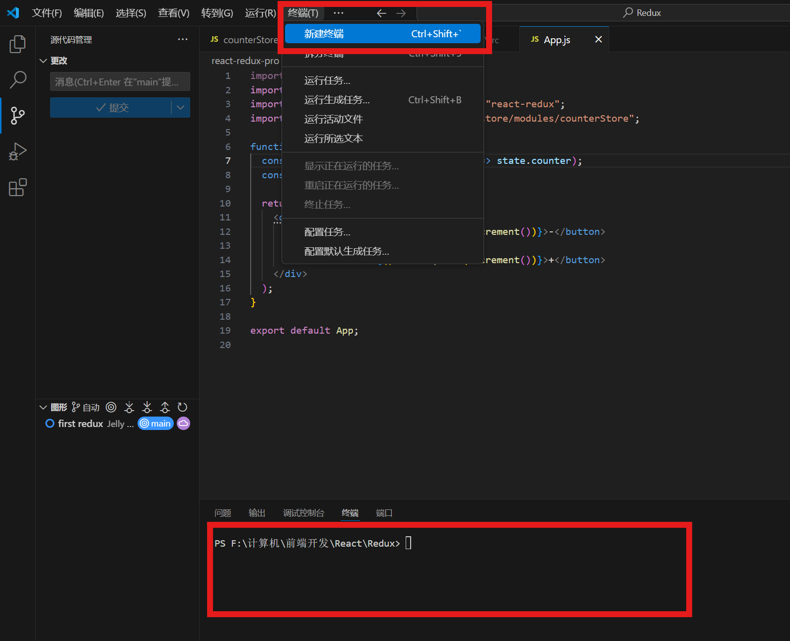Click the 自动 label in graph header
Screen dimensions: 790x641
point(91,407)
